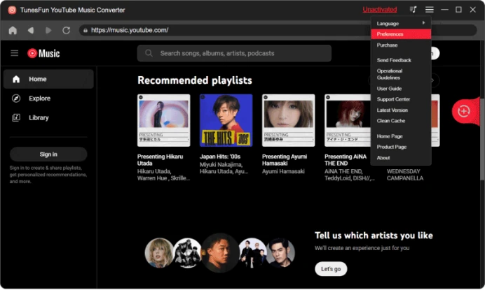Open Support Center menu item

tap(401, 99)
